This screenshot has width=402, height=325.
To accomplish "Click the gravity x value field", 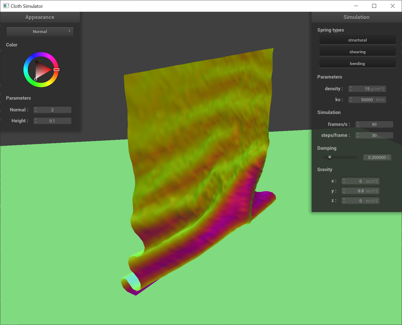I will [360, 181].
